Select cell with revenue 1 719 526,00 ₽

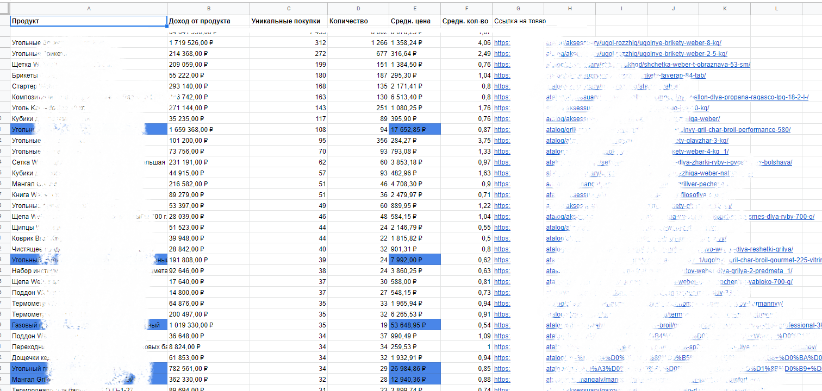click(x=208, y=43)
